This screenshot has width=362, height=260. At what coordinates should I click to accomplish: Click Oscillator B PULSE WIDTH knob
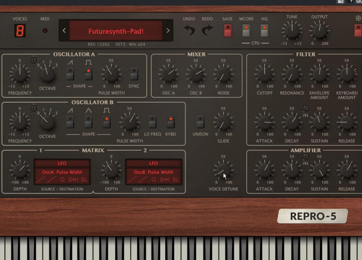coord(129,122)
